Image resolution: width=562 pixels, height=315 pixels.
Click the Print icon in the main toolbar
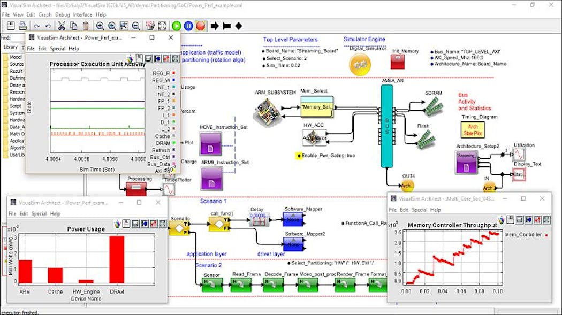22,25
